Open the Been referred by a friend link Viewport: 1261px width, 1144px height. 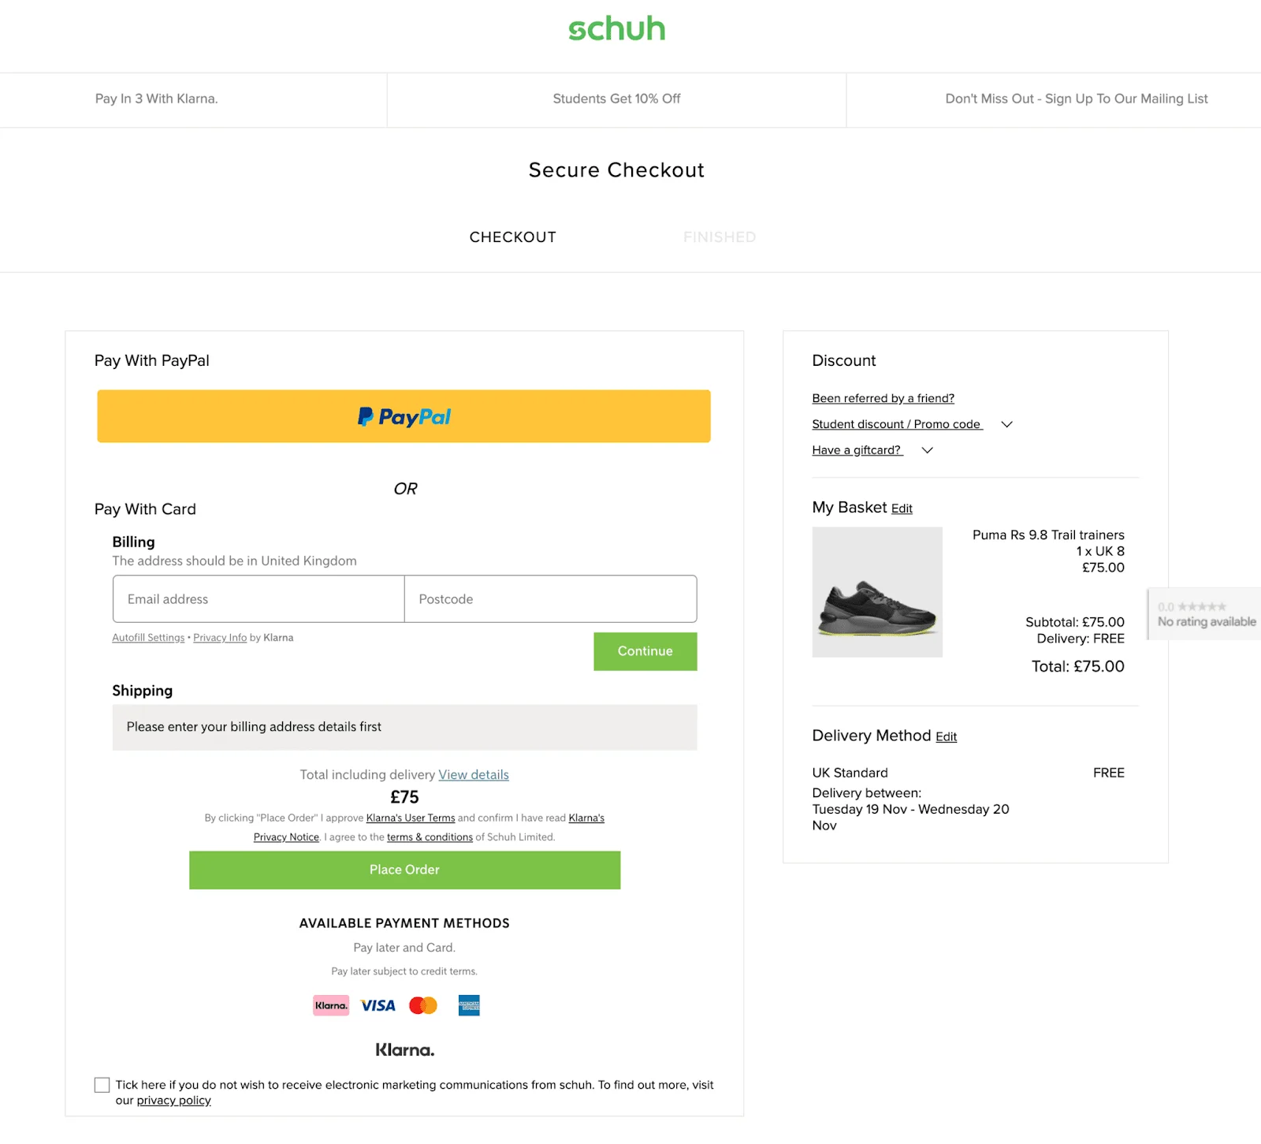(883, 398)
